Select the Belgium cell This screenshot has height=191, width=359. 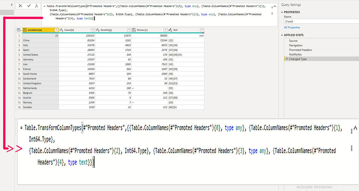[40, 93]
